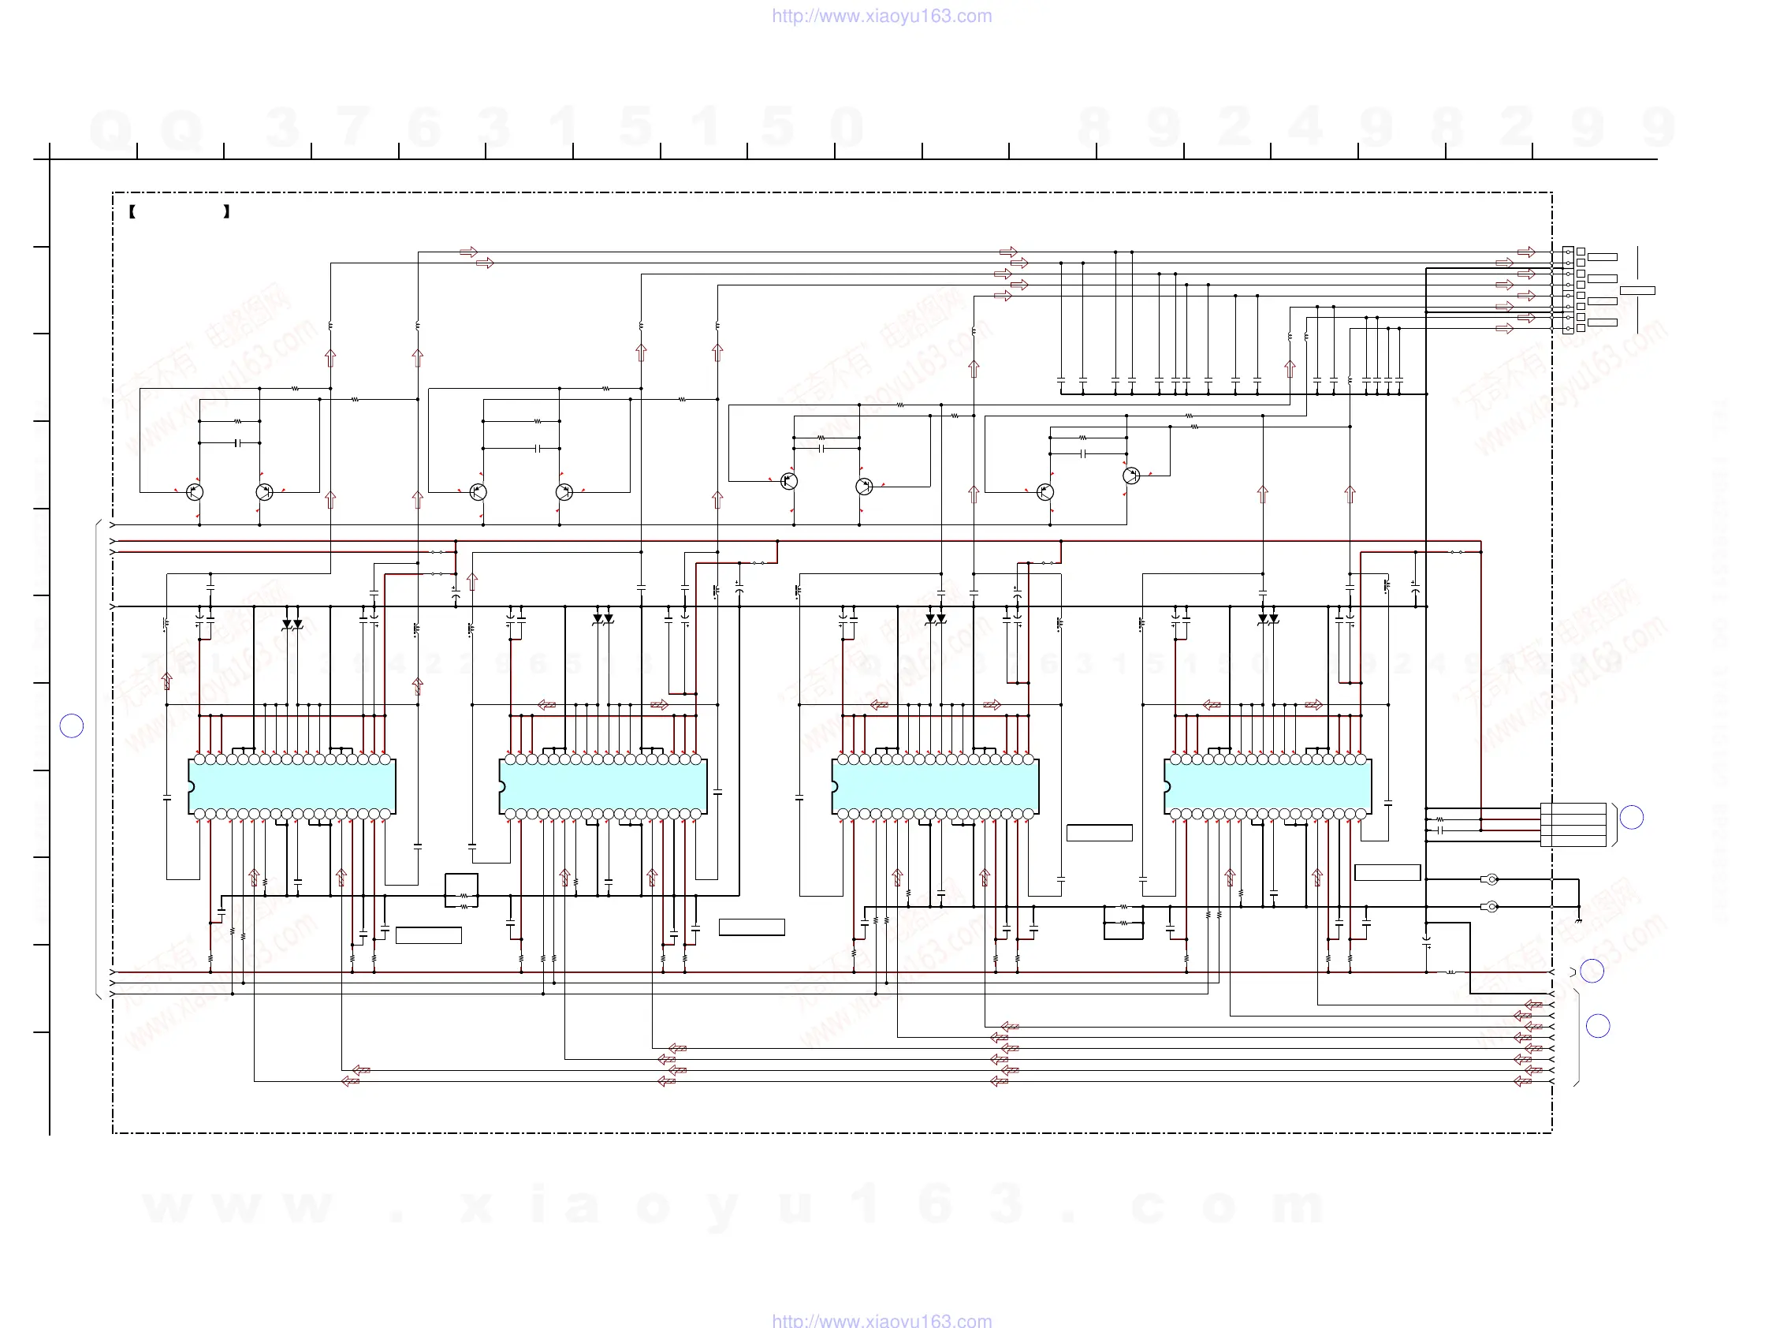
Task: Select the ground symbol at right edge
Action: click(1577, 920)
